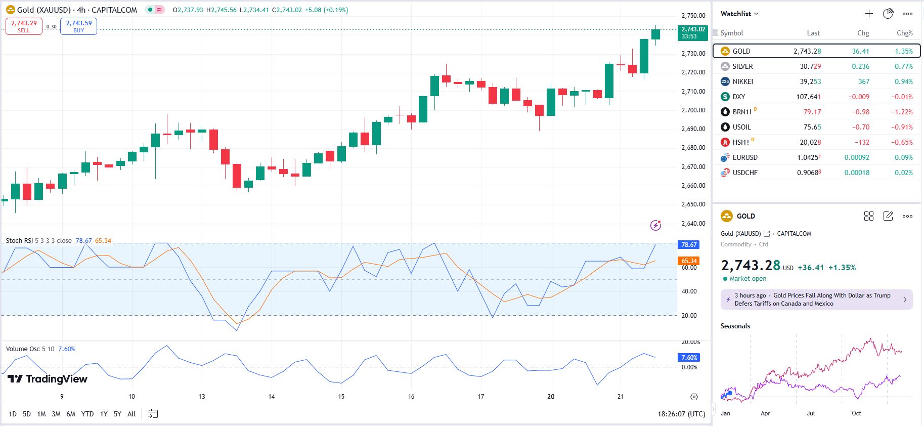
Task: Switch to the 1D time range
Action: 13,414
